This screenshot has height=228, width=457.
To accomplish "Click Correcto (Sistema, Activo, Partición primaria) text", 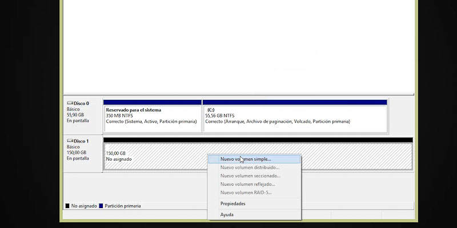I will [151, 121].
